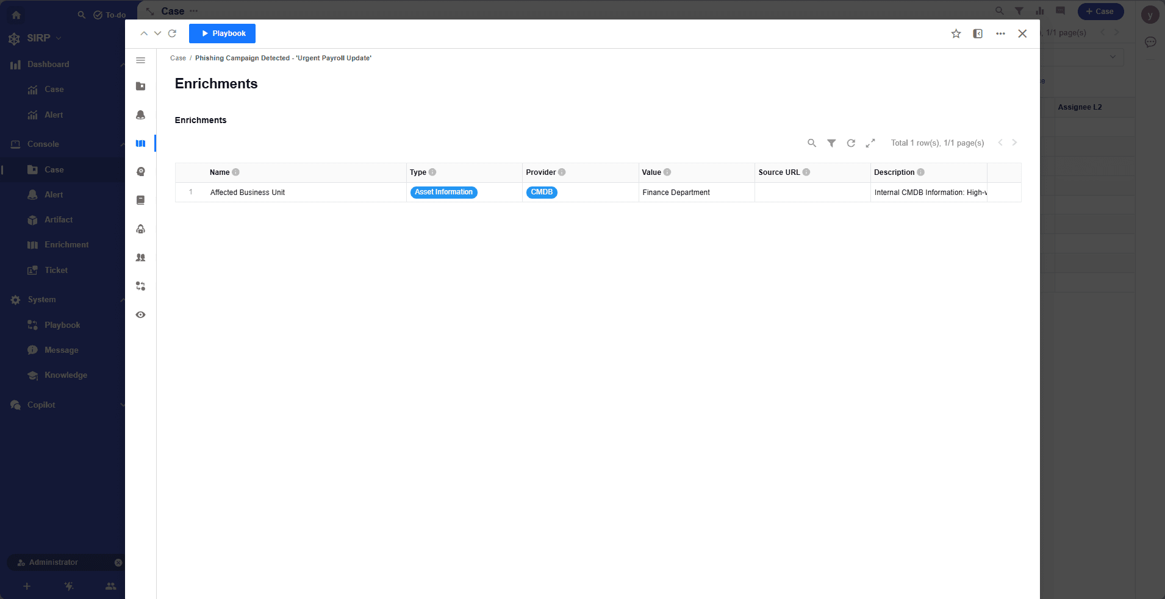Open the three-dots more options menu

pos(1000,34)
